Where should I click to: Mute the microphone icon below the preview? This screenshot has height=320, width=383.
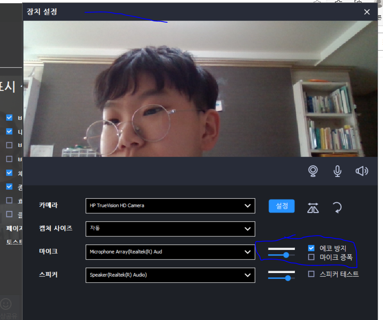337,171
